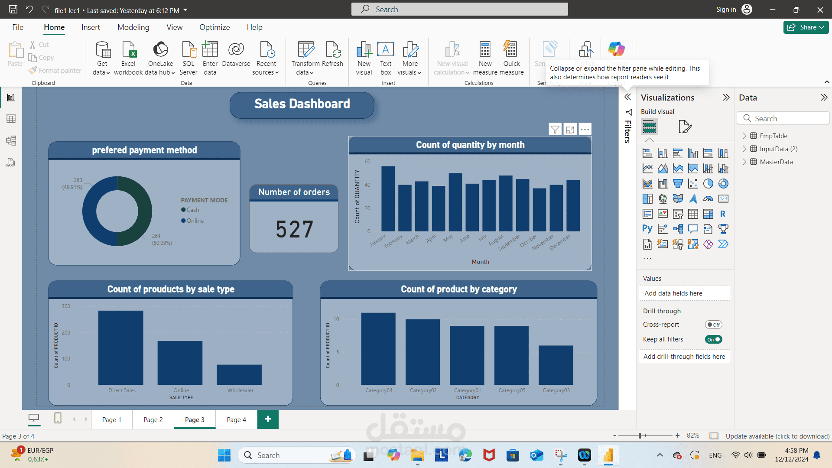Switch to mobile layout view
This screenshot has width=832, height=468.
58,418
